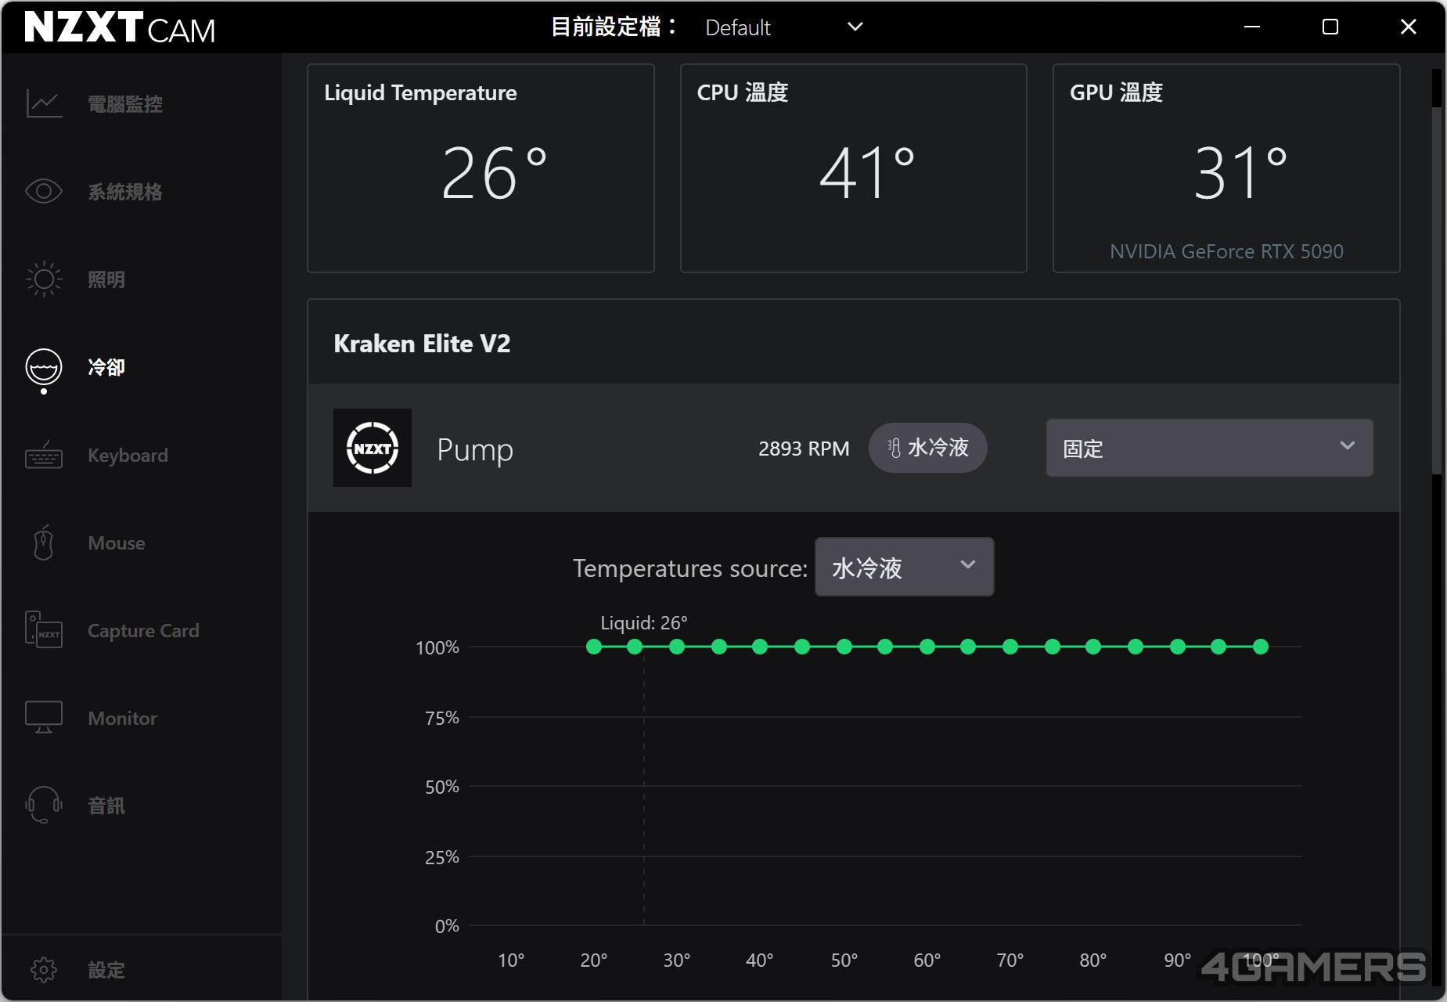The image size is (1447, 1002).
Task: Select the 冷卻 menu item
Action: (x=106, y=367)
